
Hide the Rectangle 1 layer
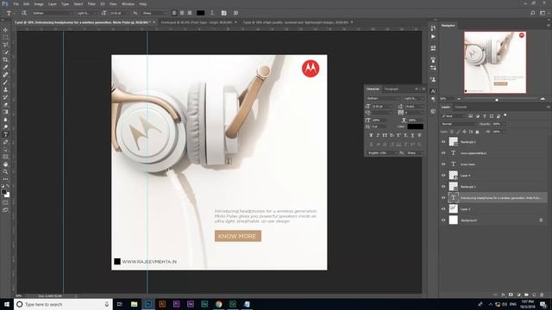(x=443, y=187)
